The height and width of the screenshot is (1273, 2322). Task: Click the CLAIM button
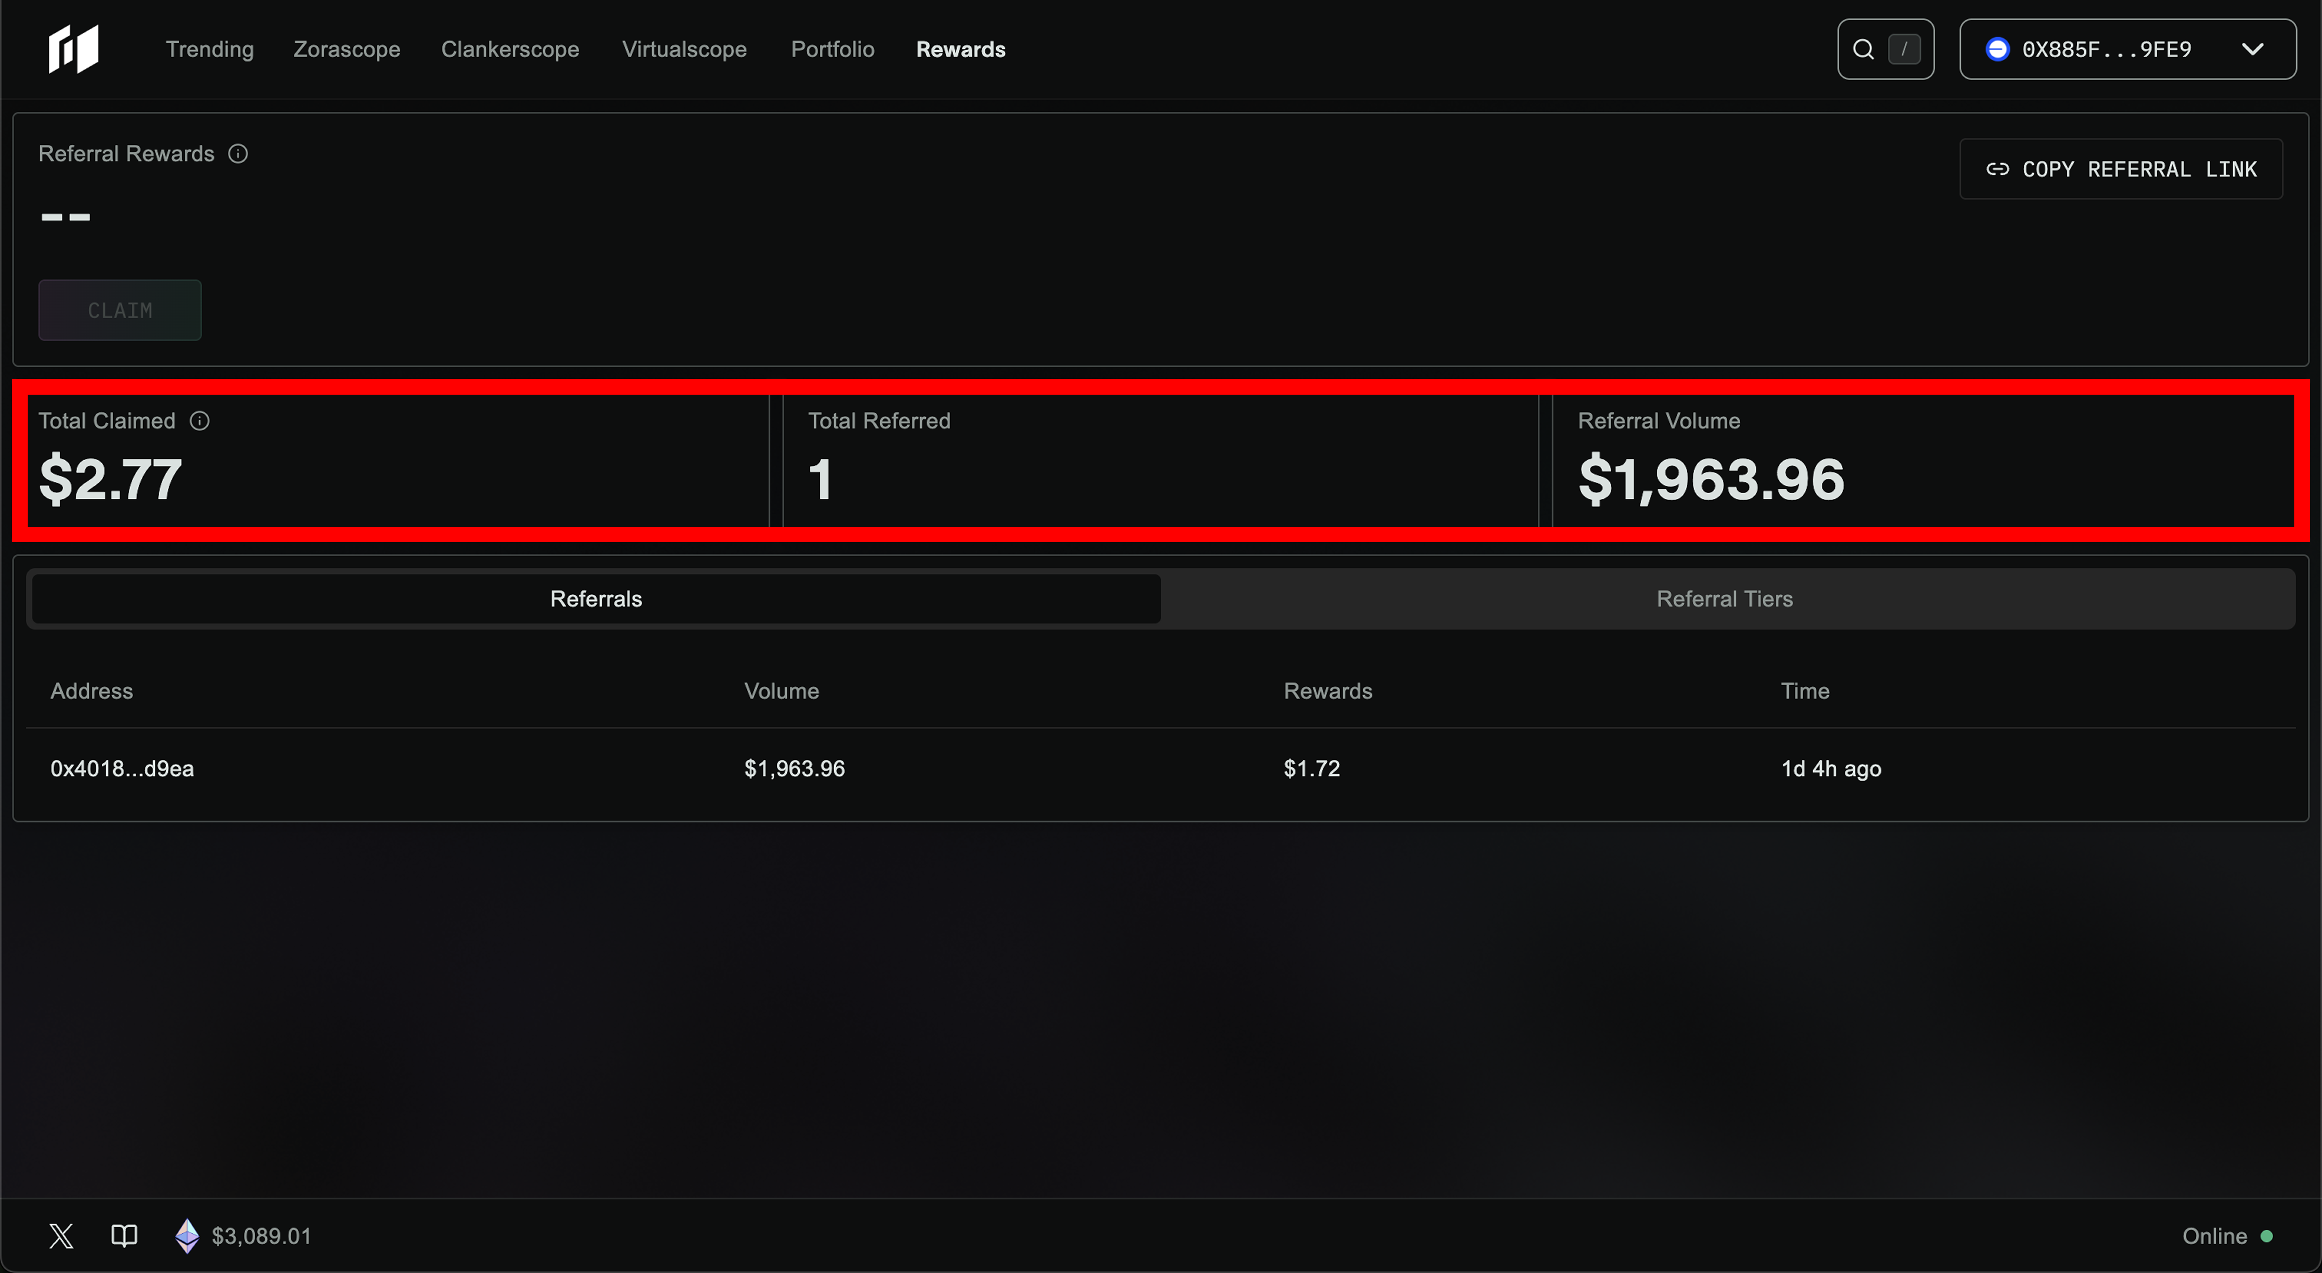click(x=120, y=310)
